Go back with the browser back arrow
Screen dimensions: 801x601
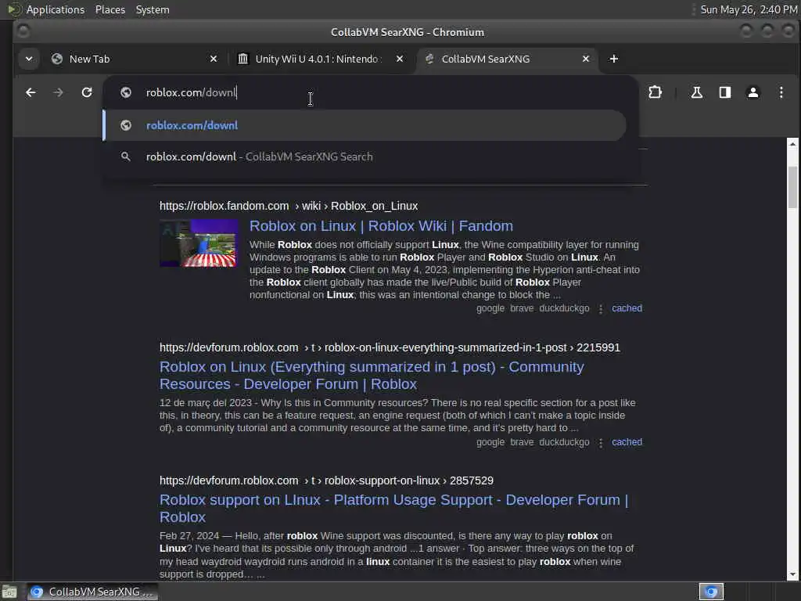[x=31, y=92]
